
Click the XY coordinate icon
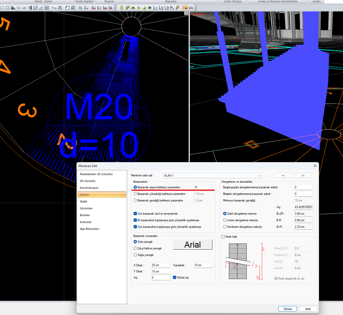click(x=94, y=8)
